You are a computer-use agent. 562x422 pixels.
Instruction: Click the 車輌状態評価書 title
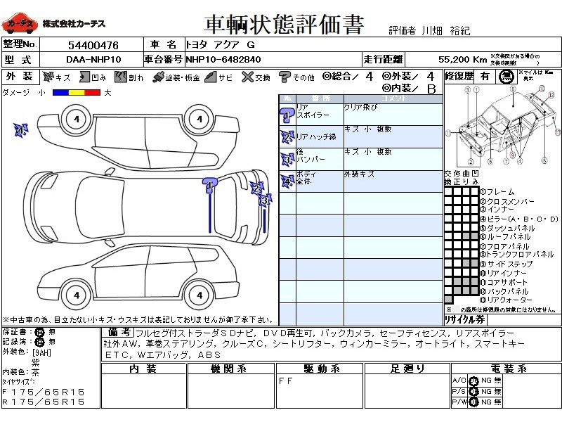coord(285,25)
